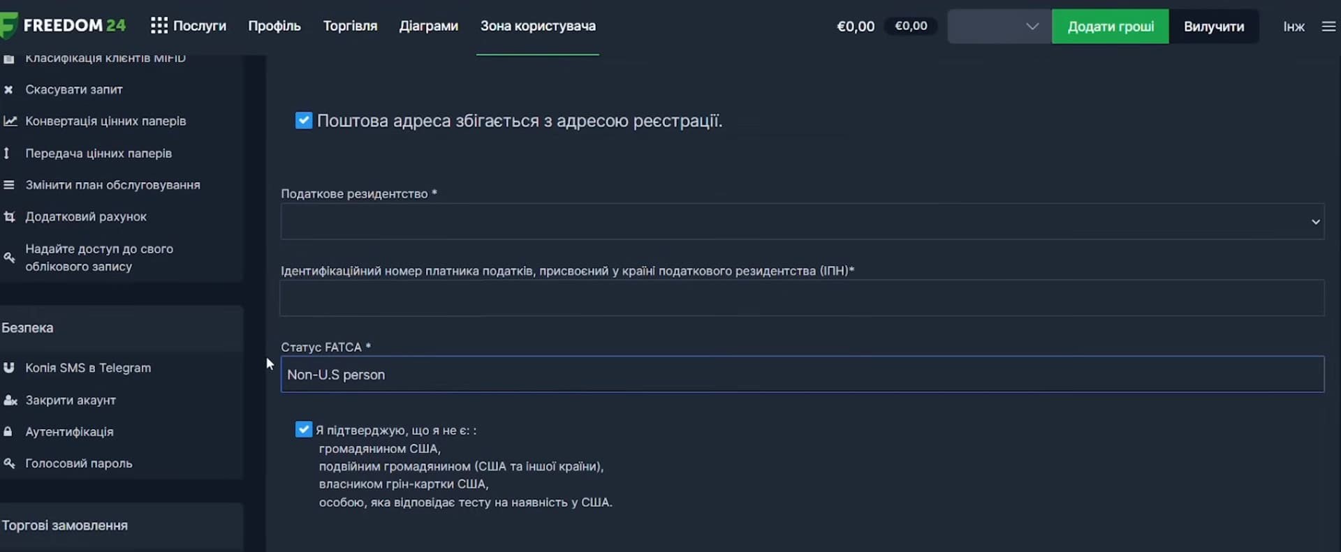Toggle the non-US citizen confirmation checkbox

[x=304, y=429]
